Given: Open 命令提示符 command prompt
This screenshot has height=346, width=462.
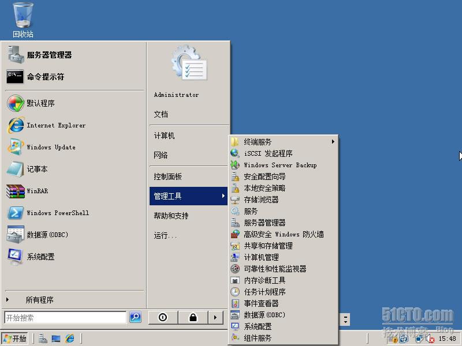Looking at the screenshot, I should tap(45, 77).
